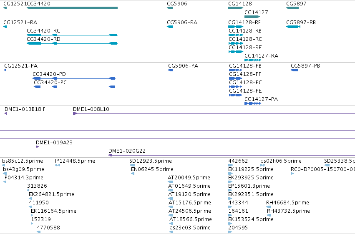The height and width of the screenshot is (234, 355).
Task: Click the CG34420 gene bar
Action: tap(72, 8)
